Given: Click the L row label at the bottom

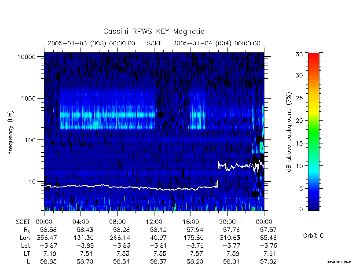Looking at the screenshot, I should (28, 261).
